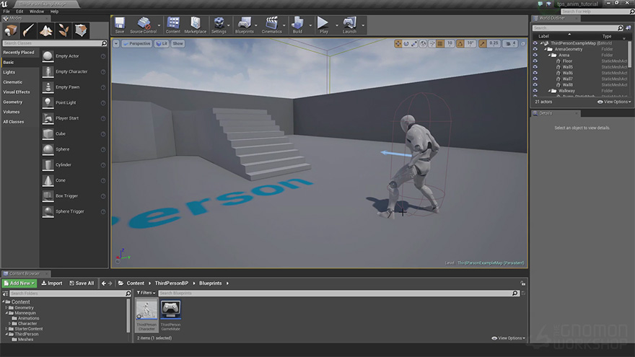Click the surface snapping icon
The width and height of the screenshot is (635, 357).
432,44
